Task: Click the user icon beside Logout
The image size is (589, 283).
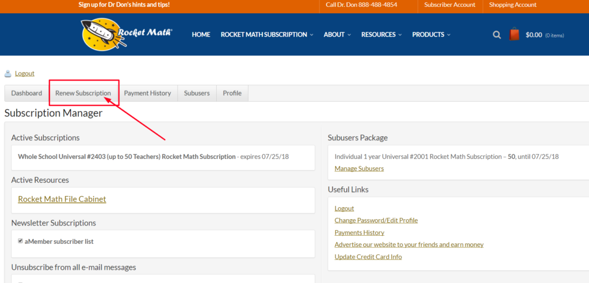Action: coord(8,74)
